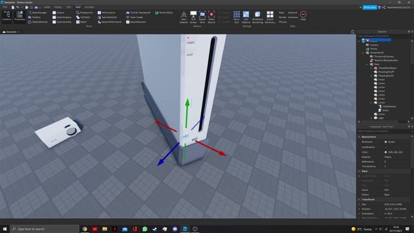This screenshot has width=414, height=233.
Task: Open Script Analysis panel
Action: [62, 17]
